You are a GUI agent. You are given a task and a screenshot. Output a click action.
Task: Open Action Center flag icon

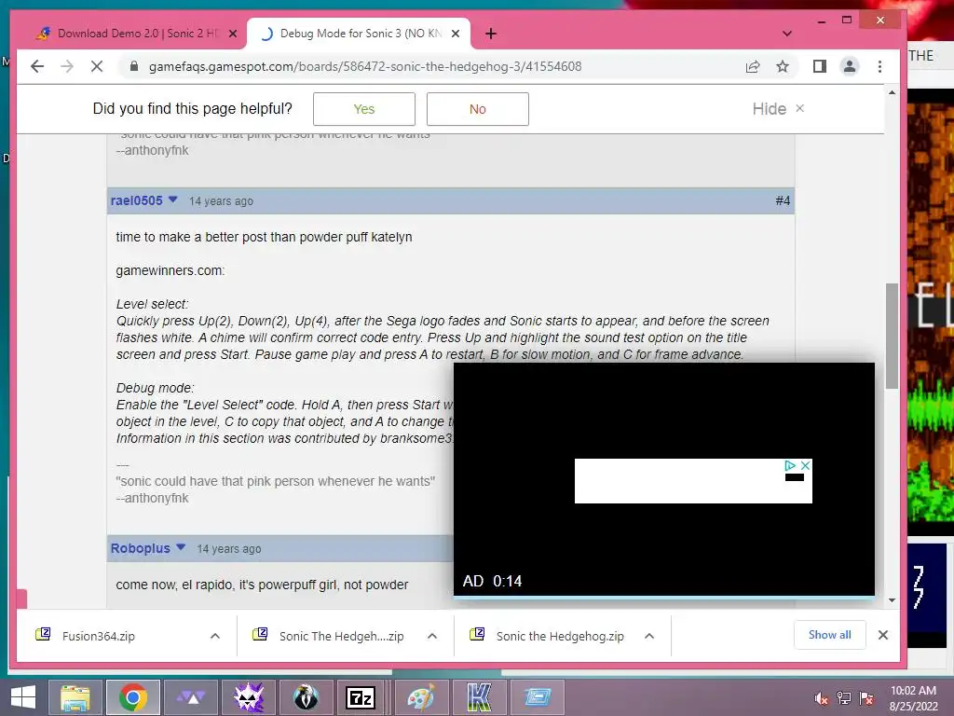pos(866,698)
